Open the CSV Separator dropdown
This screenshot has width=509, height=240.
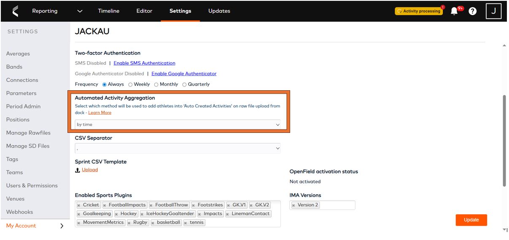(178, 148)
